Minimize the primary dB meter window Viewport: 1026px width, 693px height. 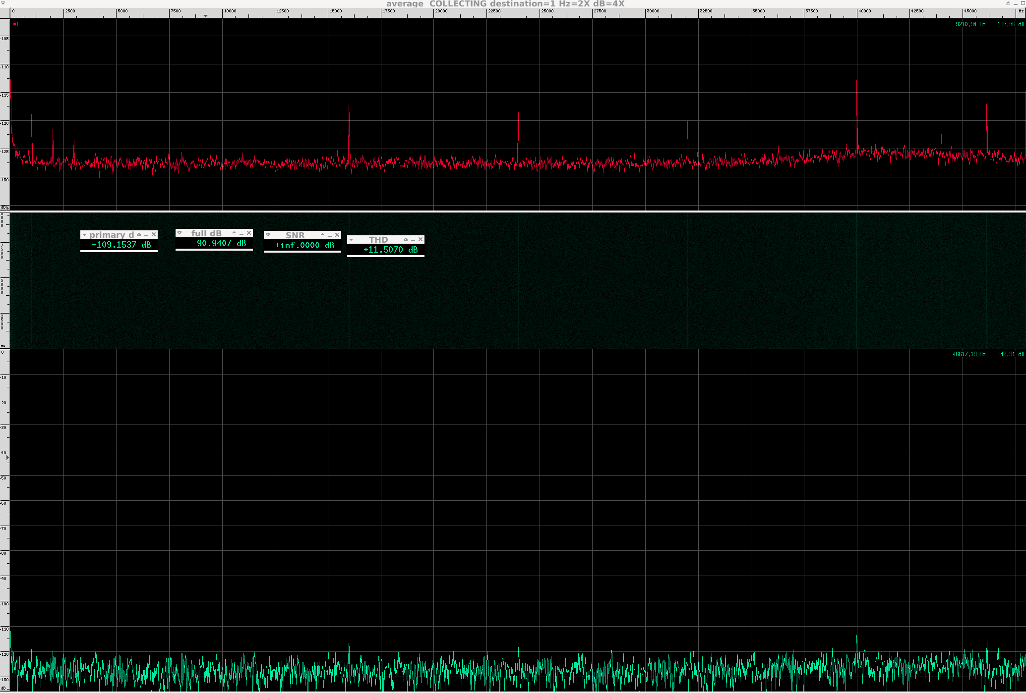pyautogui.click(x=146, y=235)
